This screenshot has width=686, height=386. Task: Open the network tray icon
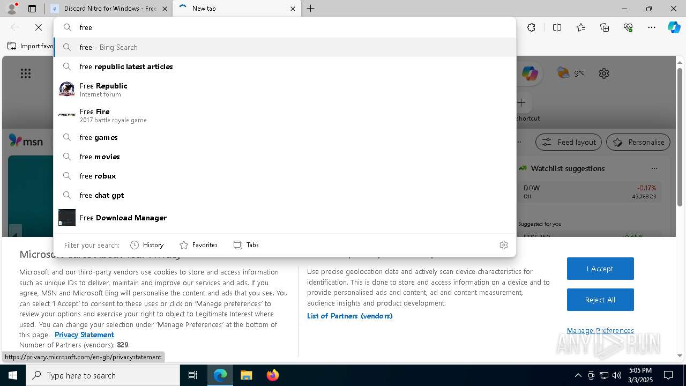coord(604,375)
